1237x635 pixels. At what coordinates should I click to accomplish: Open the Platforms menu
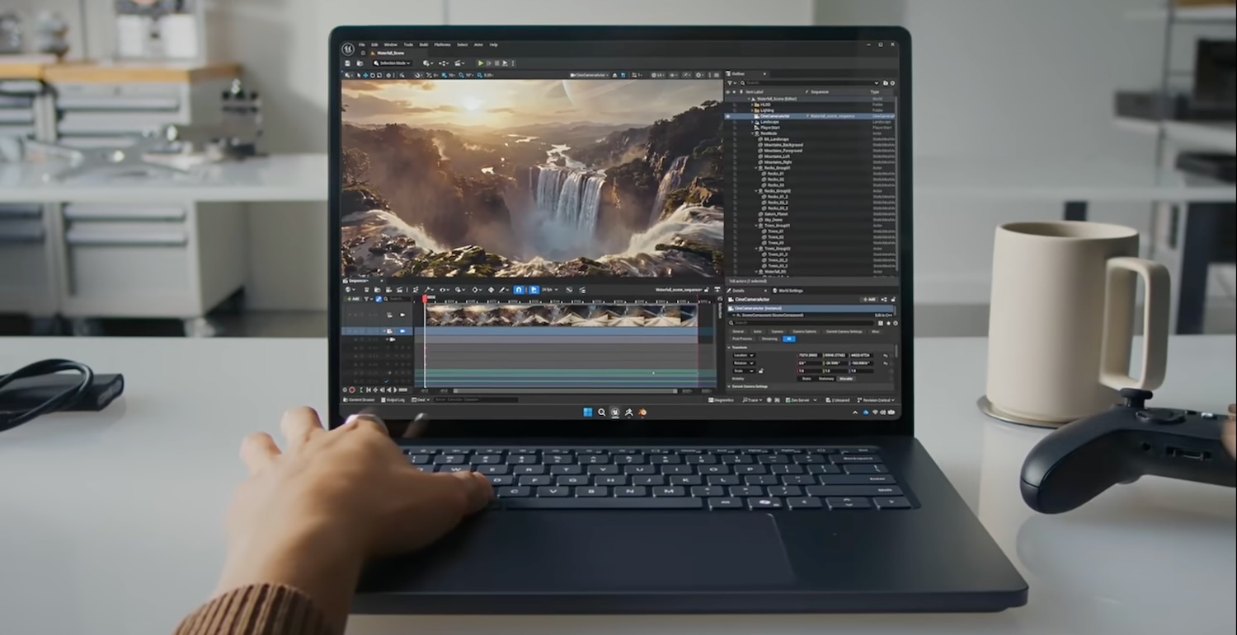442,44
